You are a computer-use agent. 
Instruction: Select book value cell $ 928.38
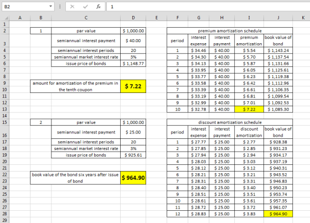pyautogui.click(x=278, y=142)
